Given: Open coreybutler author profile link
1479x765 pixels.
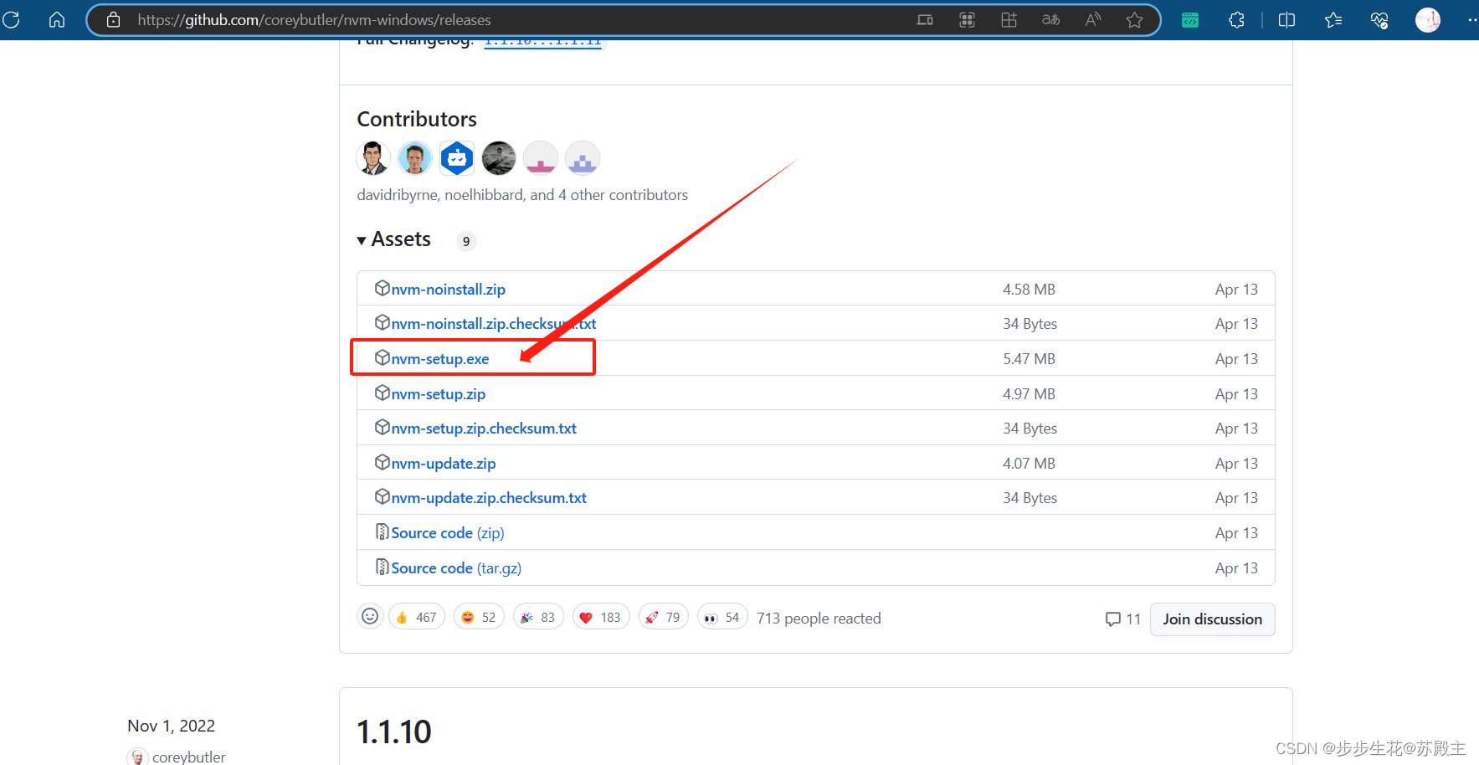Looking at the screenshot, I should [188, 757].
